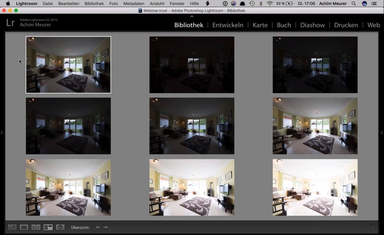Select the Grid view icon
Screen dimensions: 384x235
[x=12, y=227]
